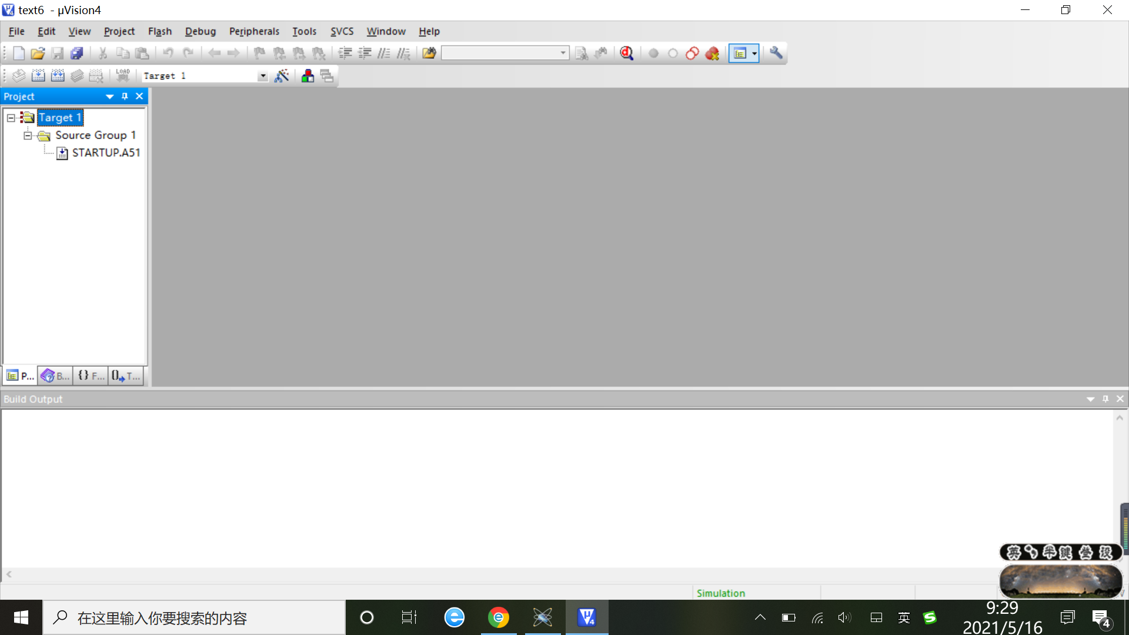Open the Peripherals menu
The width and height of the screenshot is (1129, 635).
pyautogui.click(x=254, y=31)
